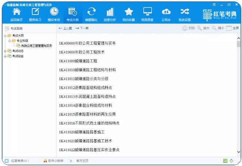Click line 1K411021城镇道路路基施工技术
The height and width of the screenshot is (166, 242).
85,141
